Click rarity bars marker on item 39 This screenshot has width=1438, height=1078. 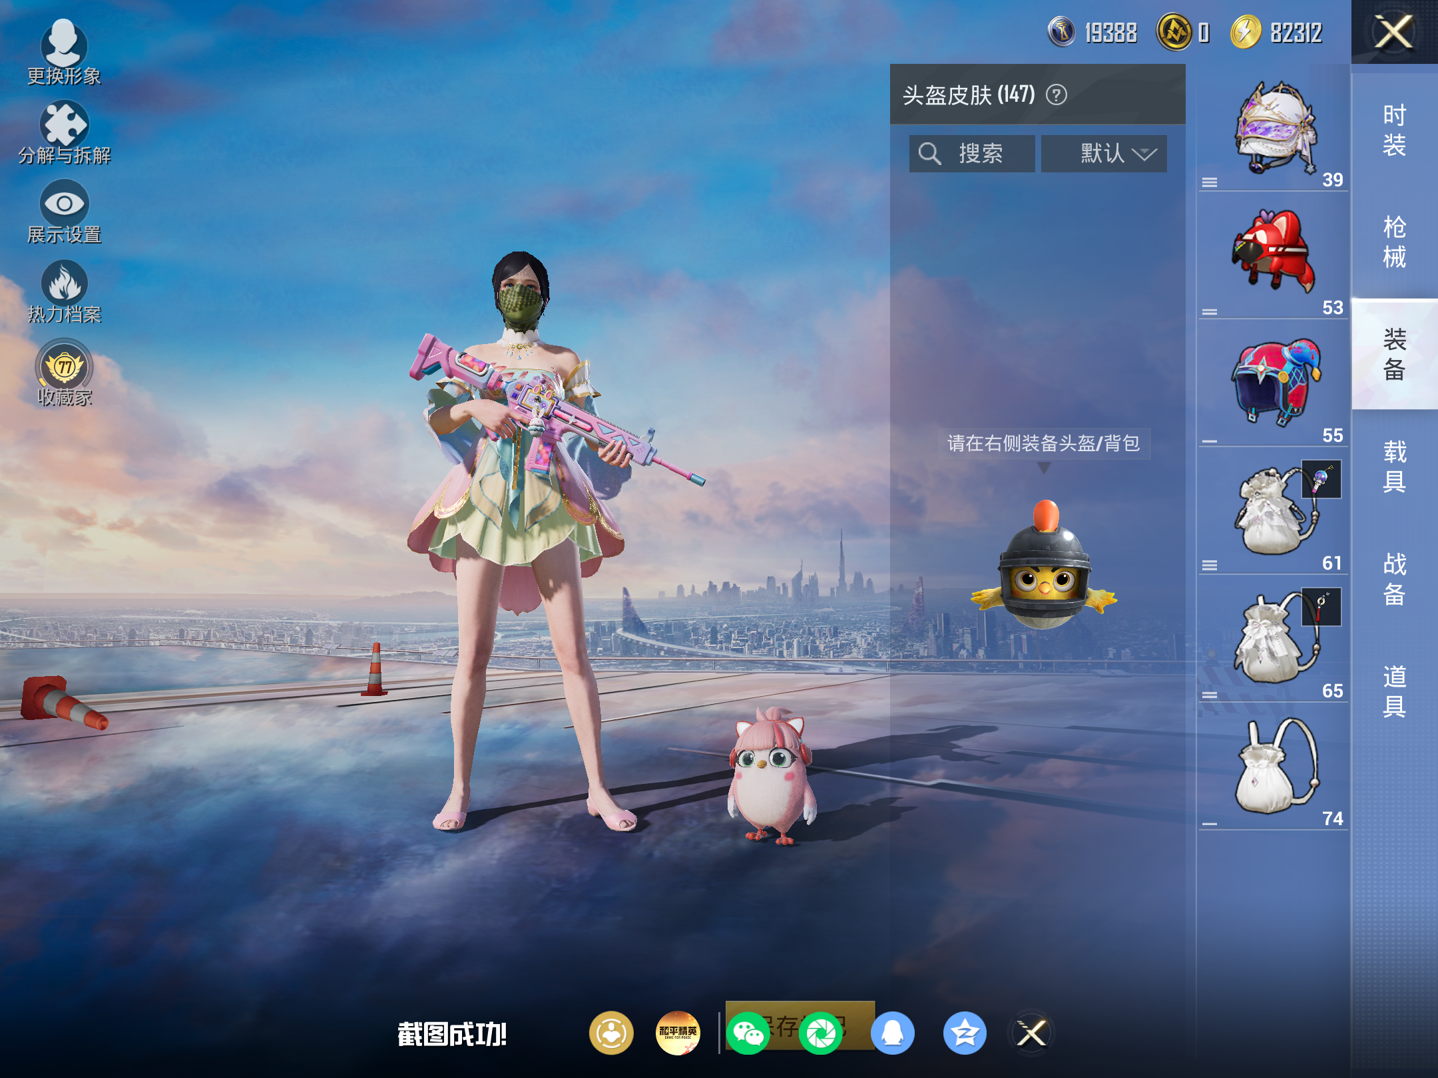coord(1210,182)
